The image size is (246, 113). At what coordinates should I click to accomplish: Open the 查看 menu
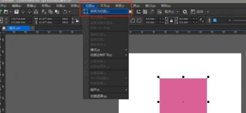click(x=31, y=6)
